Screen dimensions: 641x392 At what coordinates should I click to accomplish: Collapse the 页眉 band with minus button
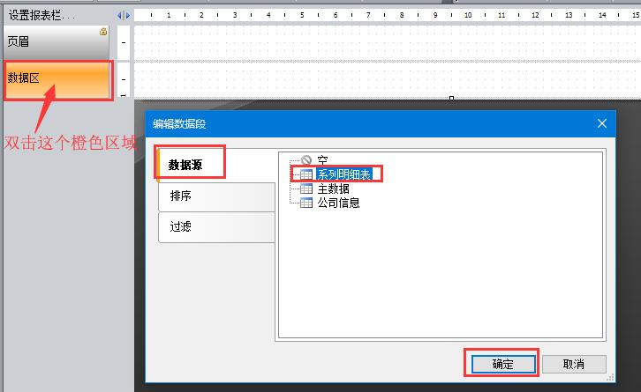pyautogui.click(x=124, y=41)
